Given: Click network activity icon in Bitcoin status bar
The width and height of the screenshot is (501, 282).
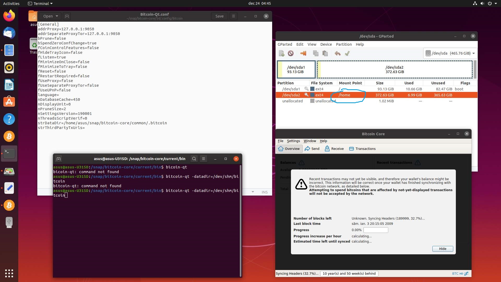Looking at the screenshot, I should 466,273.
